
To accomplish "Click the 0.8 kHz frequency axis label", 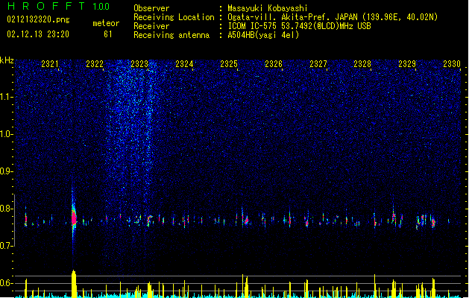I will (7, 209).
